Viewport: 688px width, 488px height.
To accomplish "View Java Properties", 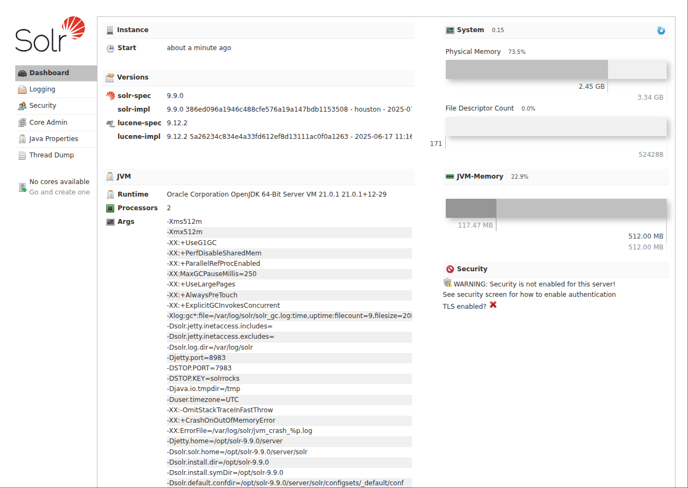I will (x=56, y=139).
